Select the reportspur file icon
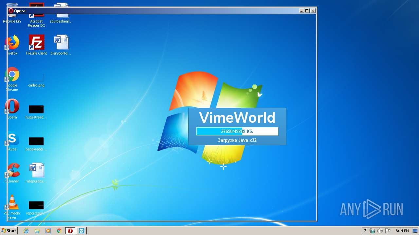Screen dimensions: 419x235 [36, 208]
